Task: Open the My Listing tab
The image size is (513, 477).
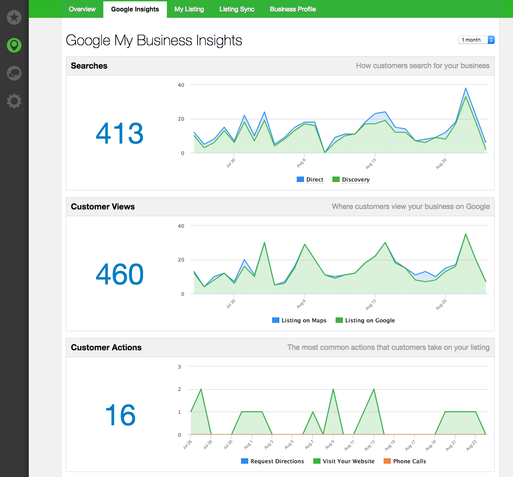Action: (189, 9)
